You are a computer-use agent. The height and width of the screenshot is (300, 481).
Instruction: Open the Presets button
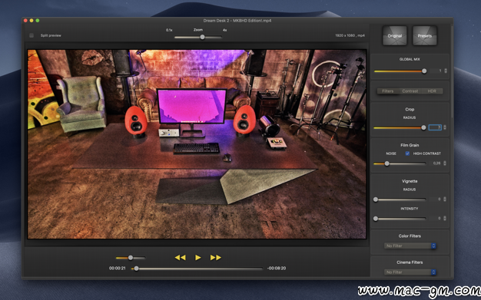click(x=425, y=35)
